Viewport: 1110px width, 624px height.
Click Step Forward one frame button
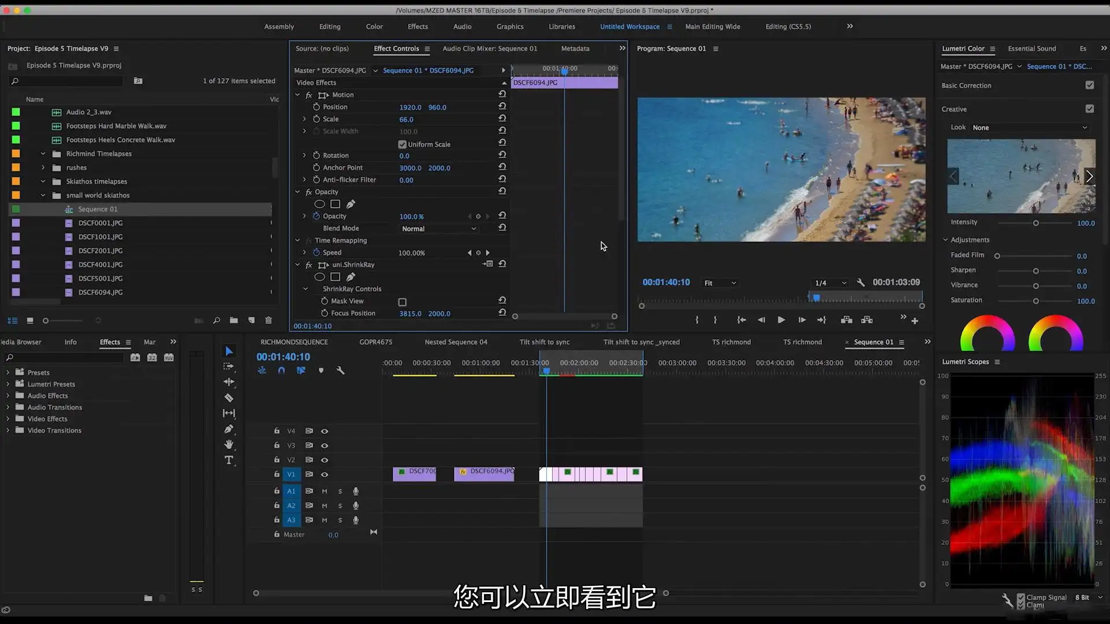[x=802, y=320]
